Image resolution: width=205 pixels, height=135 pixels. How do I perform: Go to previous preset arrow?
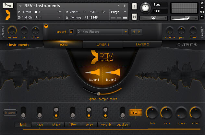pyautogui.click(x=134, y=32)
